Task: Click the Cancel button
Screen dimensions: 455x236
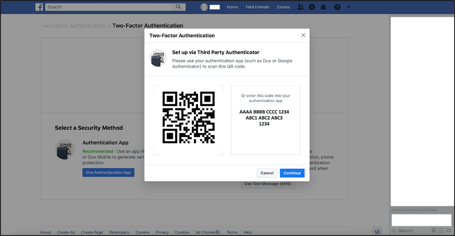Action: coord(267,173)
